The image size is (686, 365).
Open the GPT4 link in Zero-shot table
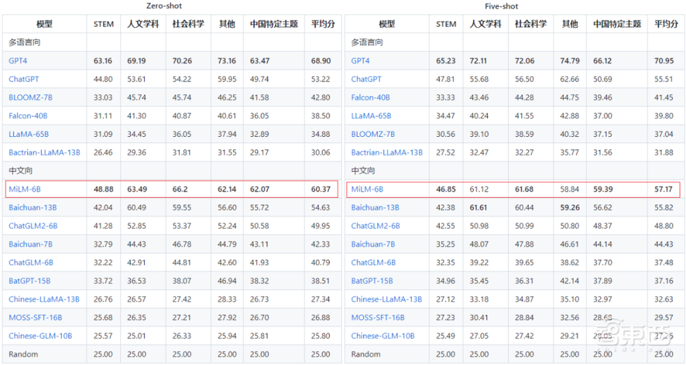(x=18, y=61)
